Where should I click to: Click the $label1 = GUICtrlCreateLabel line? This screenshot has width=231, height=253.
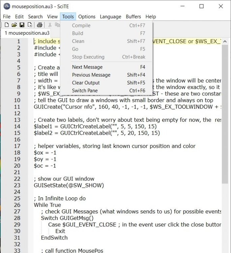click(95, 126)
